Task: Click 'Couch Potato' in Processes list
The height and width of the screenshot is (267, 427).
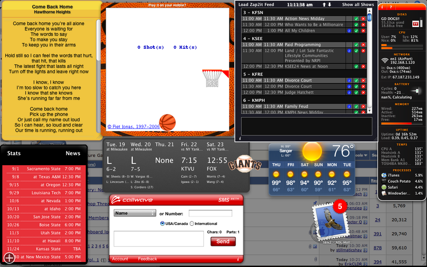Action: tap(399, 181)
